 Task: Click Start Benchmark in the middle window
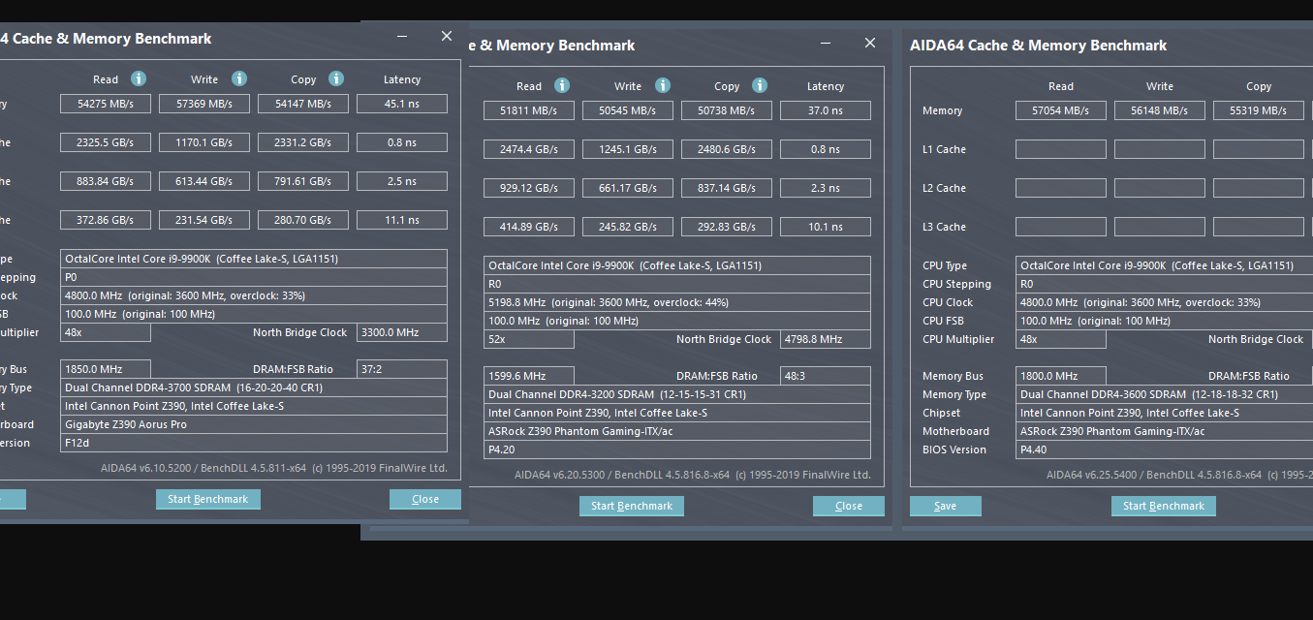coord(632,506)
